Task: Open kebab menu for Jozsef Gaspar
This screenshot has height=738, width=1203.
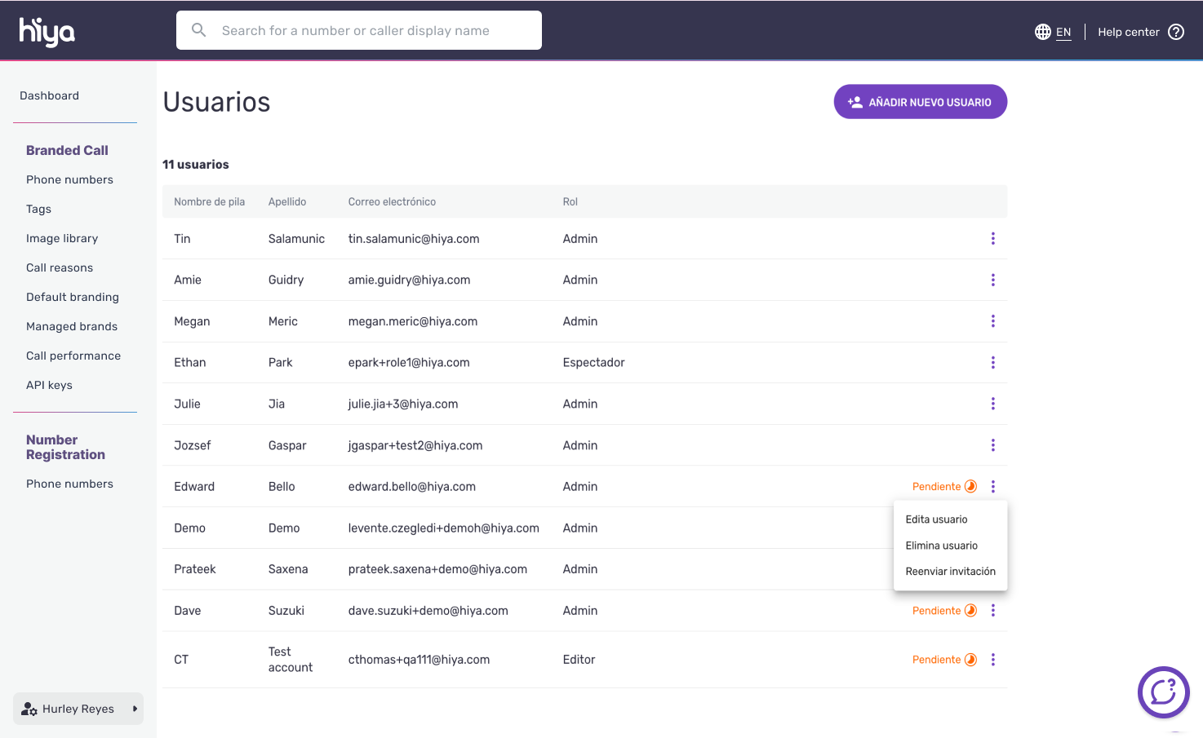Action: [992, 445]
